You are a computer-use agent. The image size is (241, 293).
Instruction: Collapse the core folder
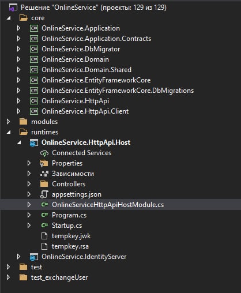click(9, 18)
